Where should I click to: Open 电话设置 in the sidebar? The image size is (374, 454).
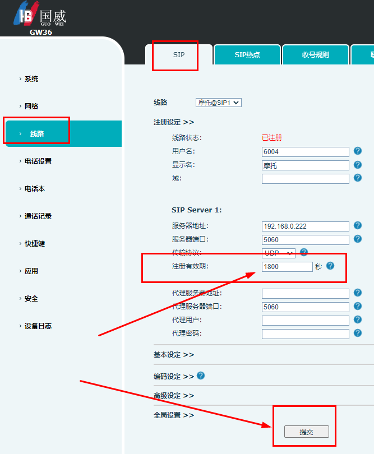(38, 161)
